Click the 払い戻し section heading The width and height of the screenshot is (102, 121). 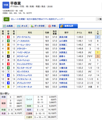(x=5, y=93)
